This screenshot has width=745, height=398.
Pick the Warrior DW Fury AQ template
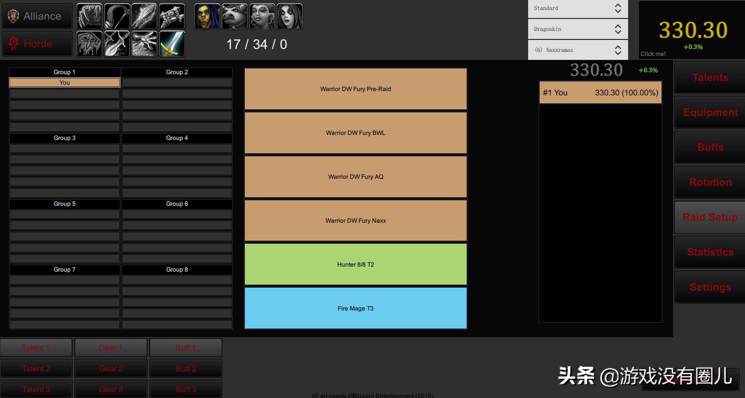[356, 177]
